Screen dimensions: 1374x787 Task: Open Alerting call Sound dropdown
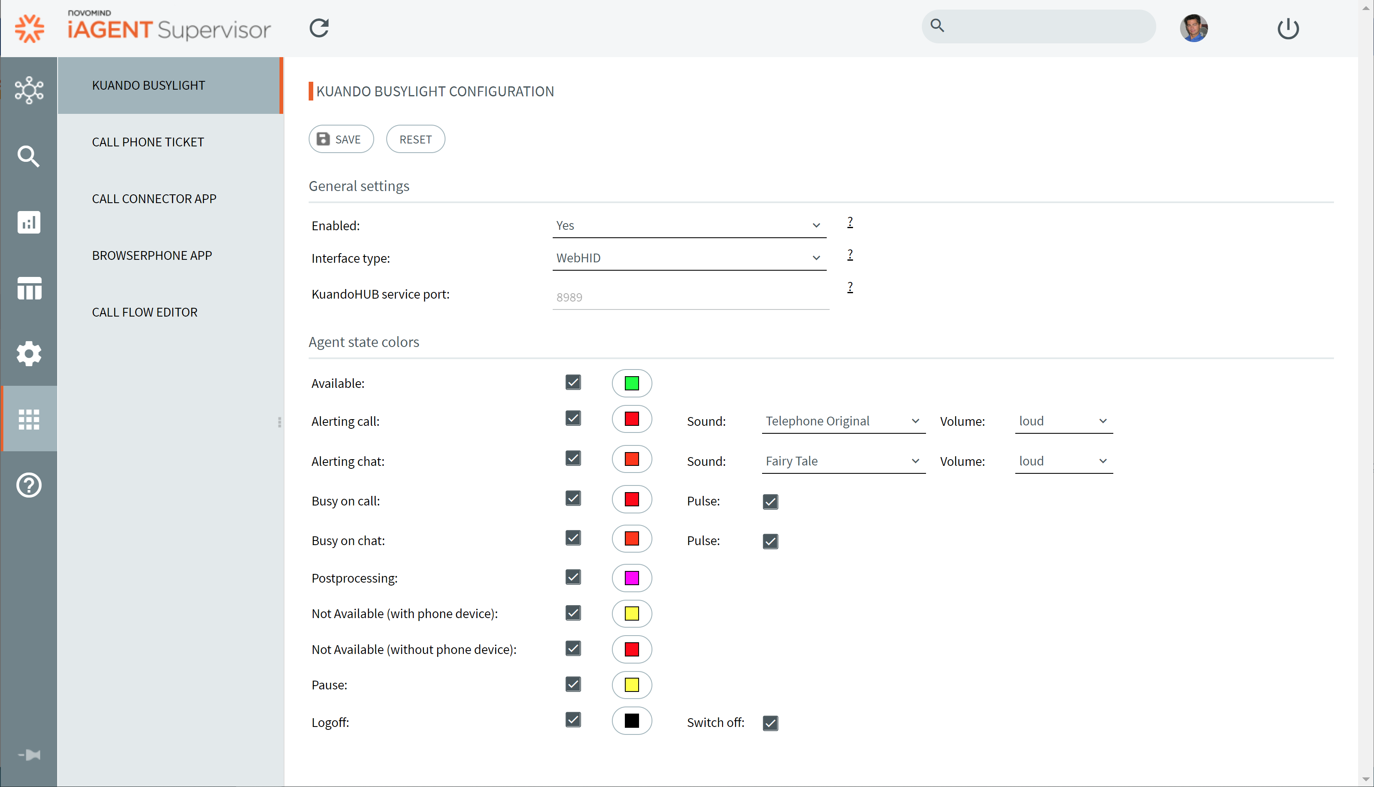click(x=843, y=421)
